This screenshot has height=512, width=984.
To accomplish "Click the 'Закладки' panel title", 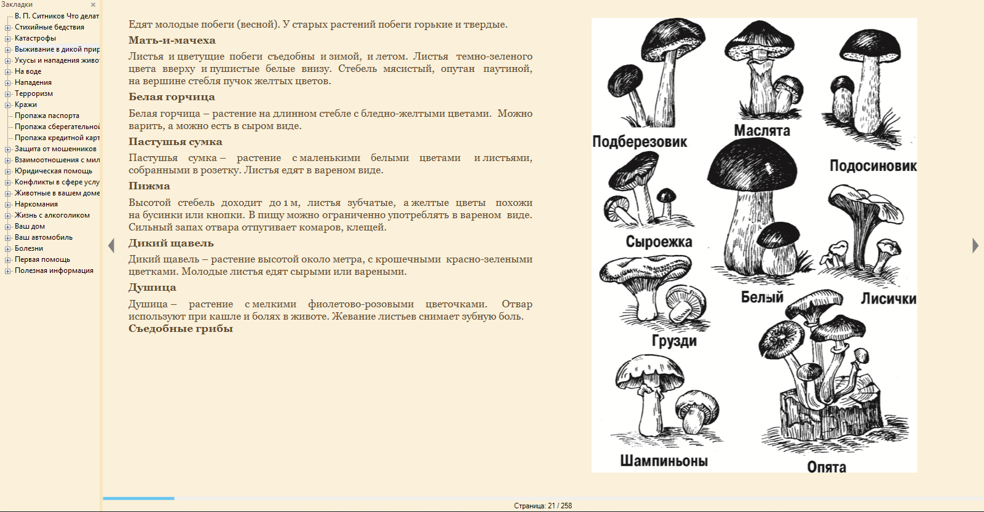I will [17, 4].
